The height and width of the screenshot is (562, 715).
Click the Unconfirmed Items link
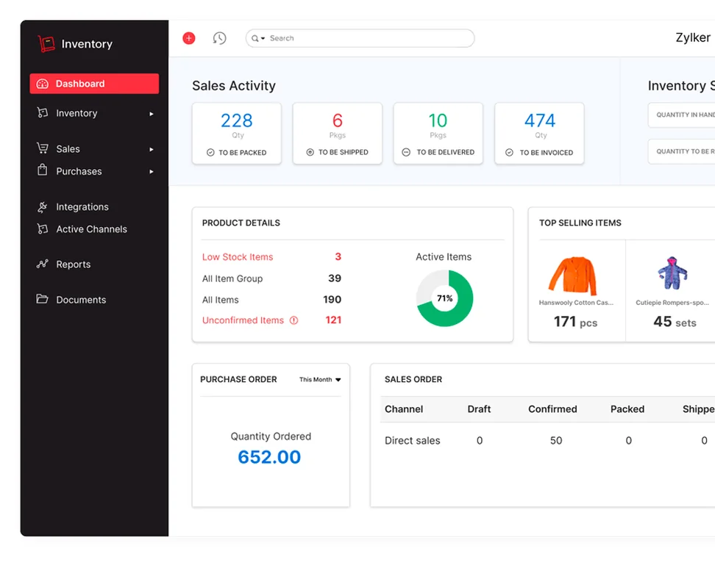(x=243, y=320)
